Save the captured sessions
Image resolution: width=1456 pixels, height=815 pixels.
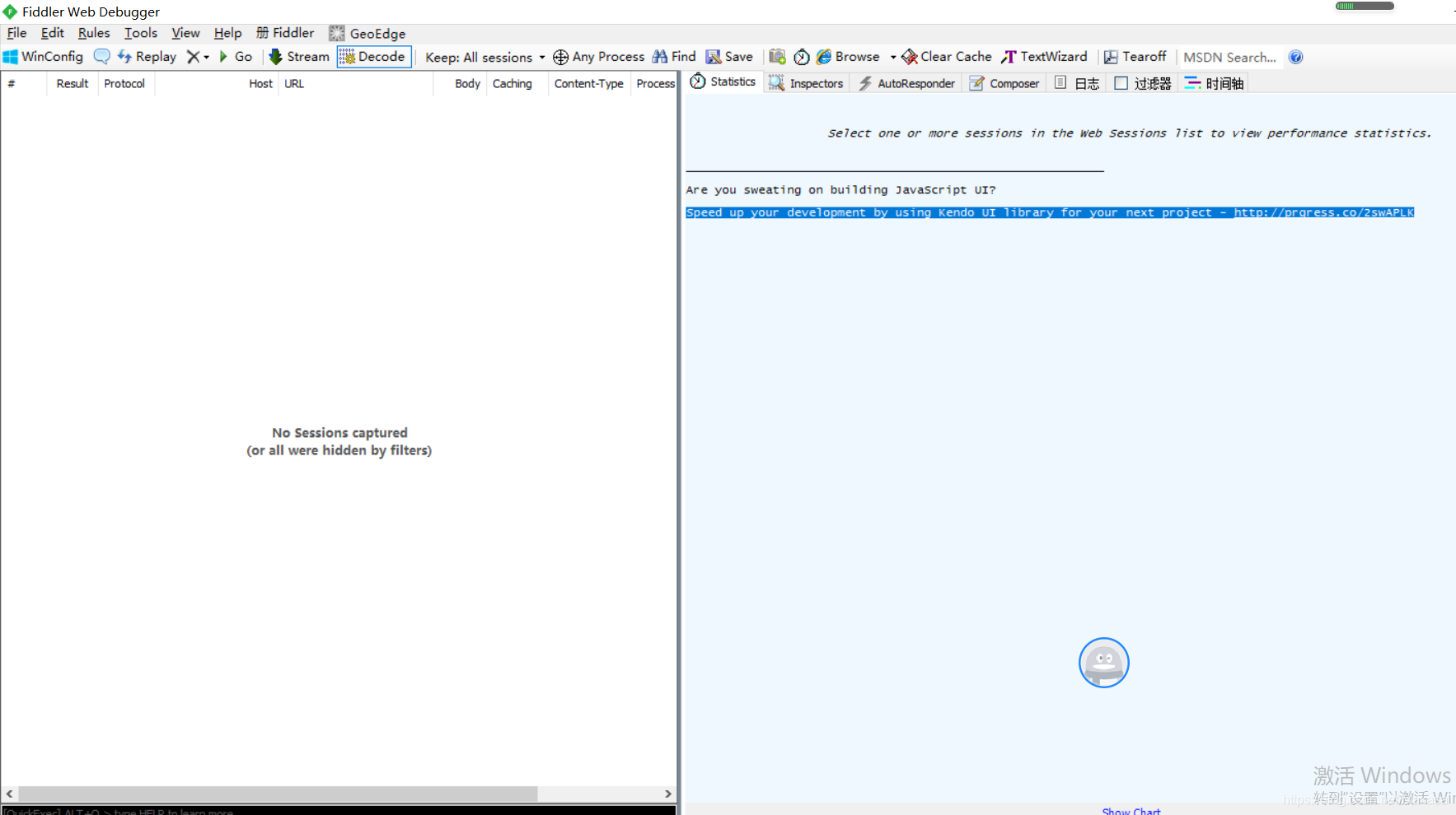coord(729,57)
